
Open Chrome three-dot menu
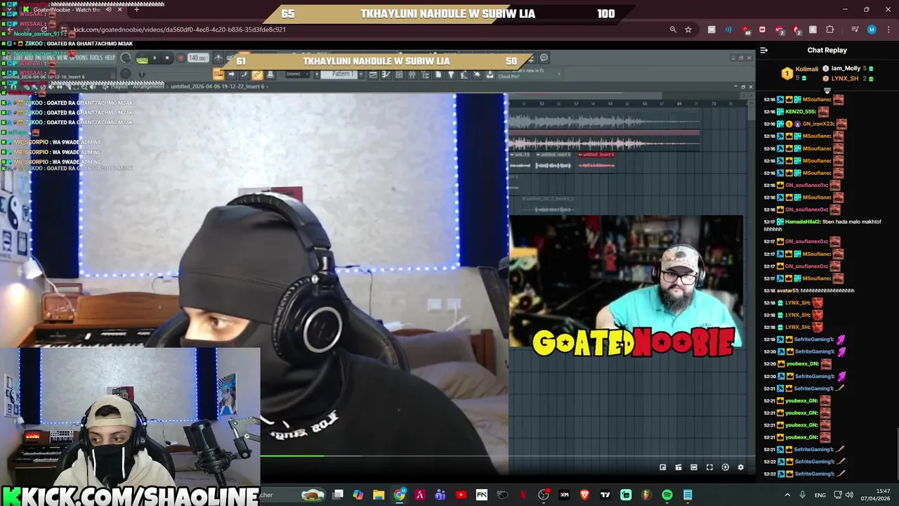[x=888, y=30]
